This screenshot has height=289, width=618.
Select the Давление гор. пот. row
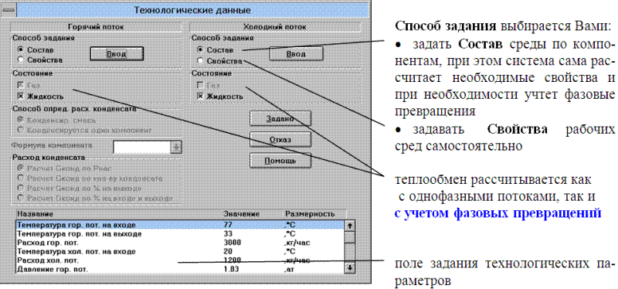click(x=179, y=269)
